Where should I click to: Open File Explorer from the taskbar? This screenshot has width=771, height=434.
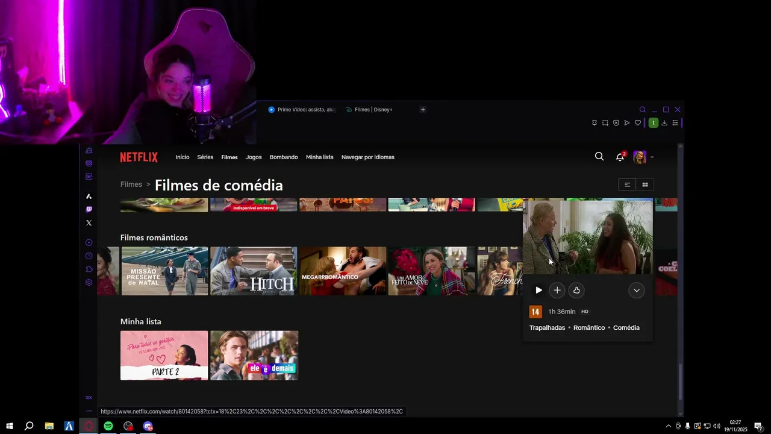click(x=49, y=426)
